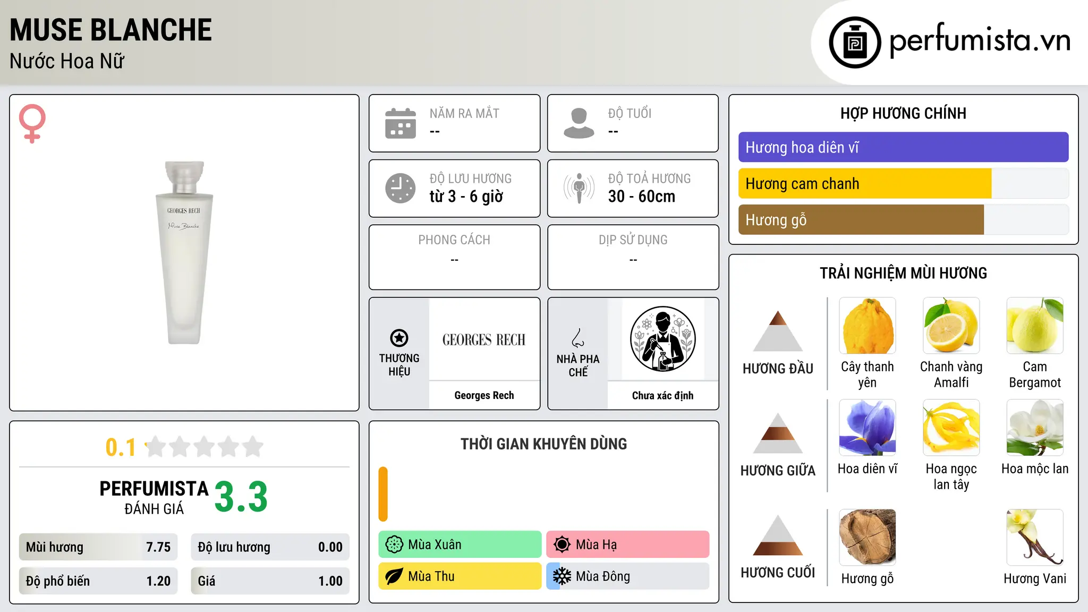Image resolution: width=1088 pixels, height=612 pixels.
Task: Click the "Chưa xác định" perfumer caption
Action: tap(662, 395)
